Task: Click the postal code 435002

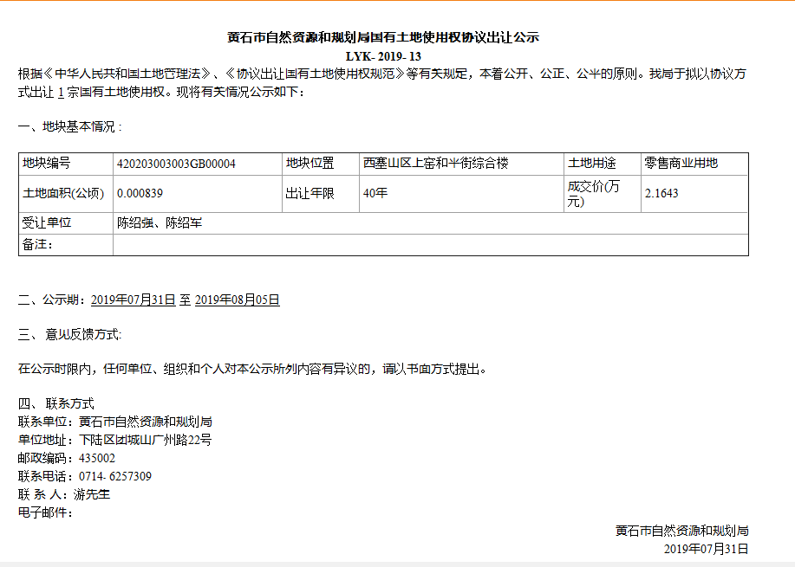Action: click(96, 458)
